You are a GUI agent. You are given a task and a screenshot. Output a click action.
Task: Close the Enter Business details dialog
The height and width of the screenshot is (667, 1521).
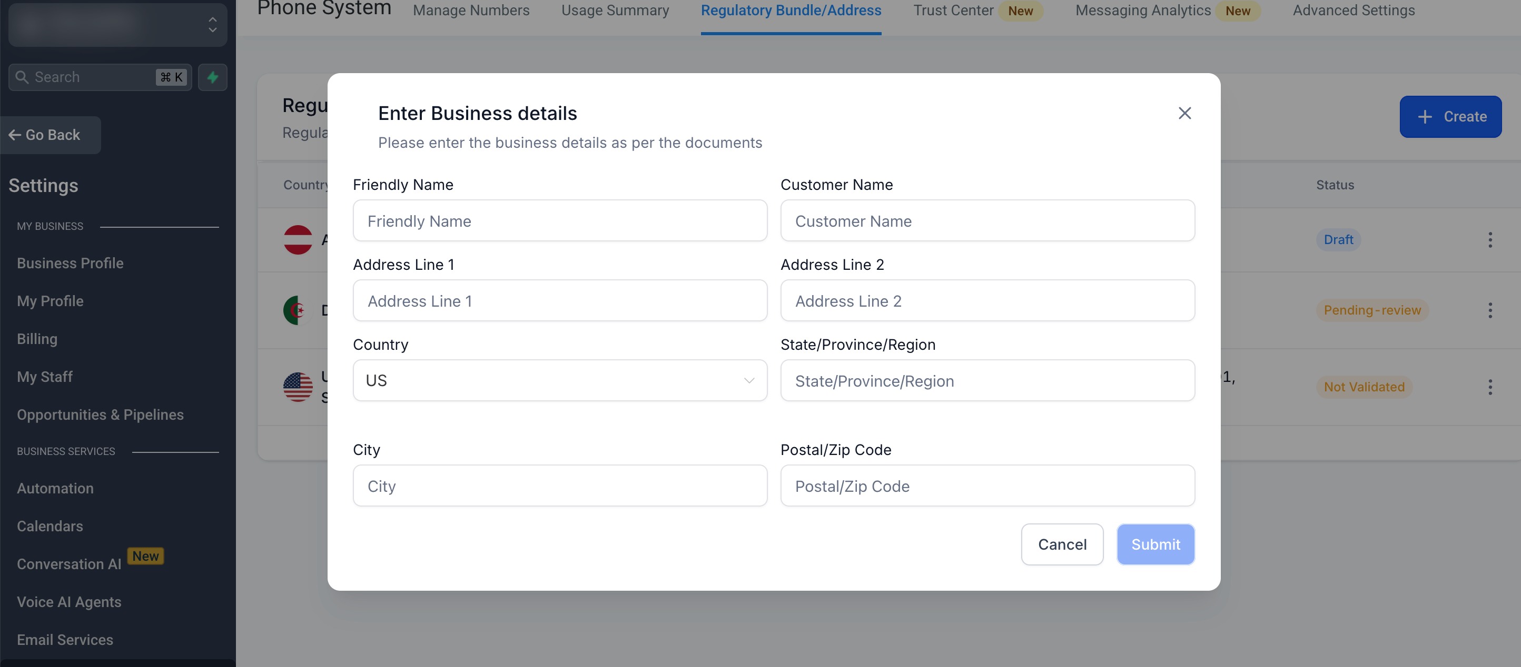point(1184,113)
